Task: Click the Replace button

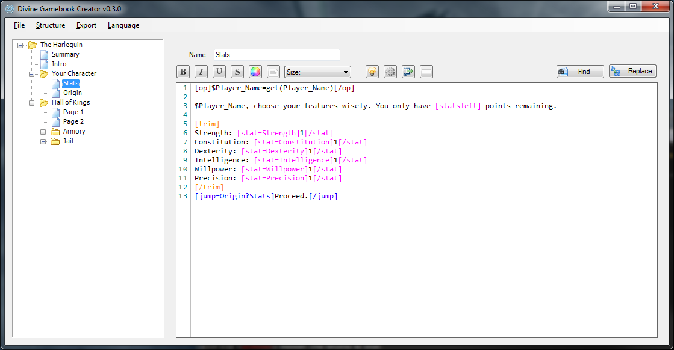Action: 632,71
